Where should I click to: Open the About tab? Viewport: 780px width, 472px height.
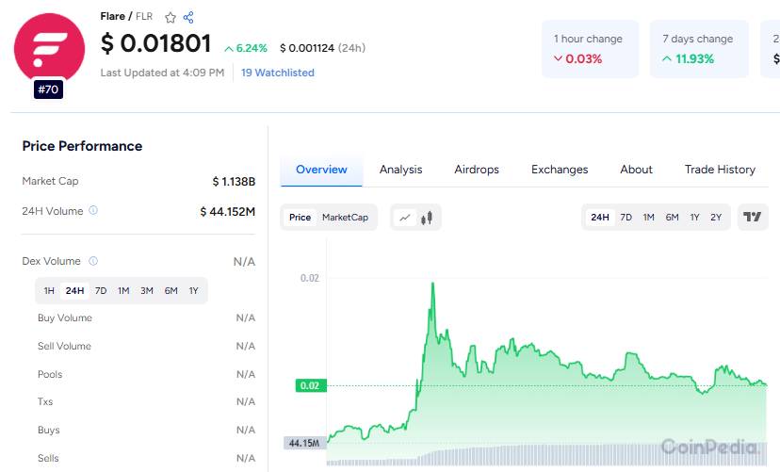pyautogui.click(x=636, y=170)
